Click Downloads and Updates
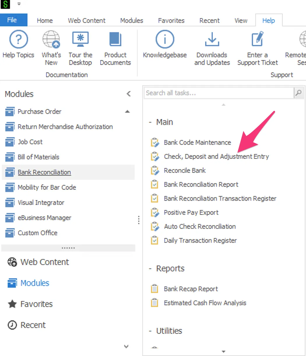Viewport: 306px width, 356px height. click(212, 48)
